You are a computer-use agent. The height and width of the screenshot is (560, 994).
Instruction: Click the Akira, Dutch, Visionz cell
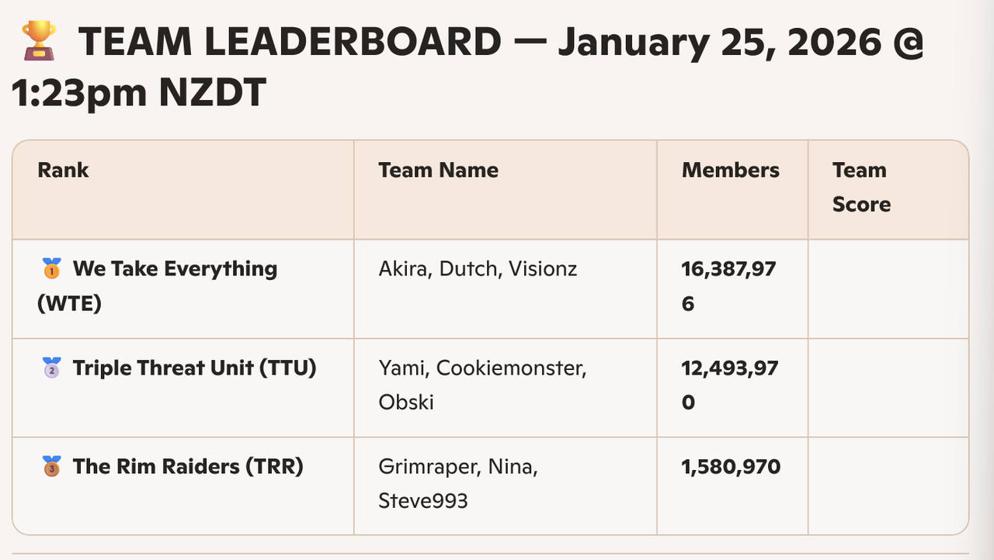478,269
